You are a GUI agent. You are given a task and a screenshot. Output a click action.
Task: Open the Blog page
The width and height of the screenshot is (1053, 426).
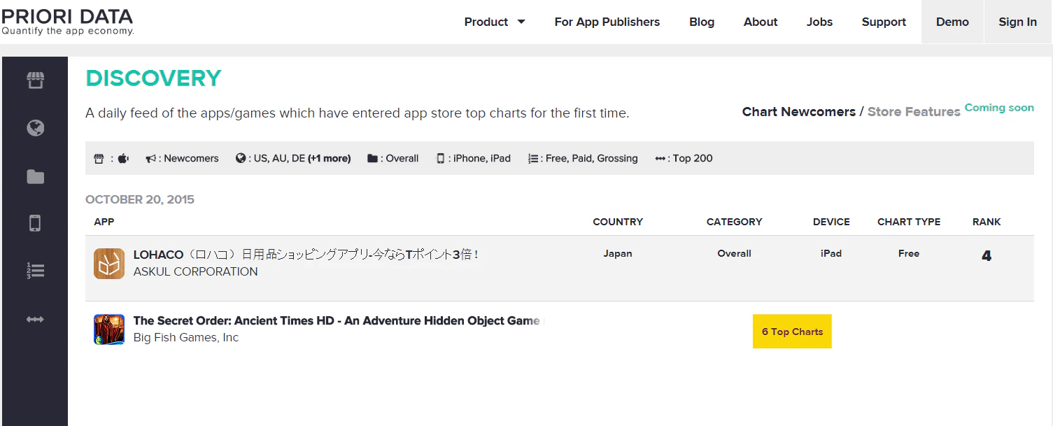click(702, 22)
